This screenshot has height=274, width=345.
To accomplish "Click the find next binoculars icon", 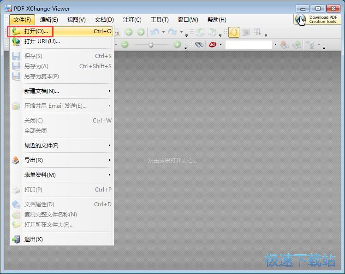I will (x=297, y=45).
